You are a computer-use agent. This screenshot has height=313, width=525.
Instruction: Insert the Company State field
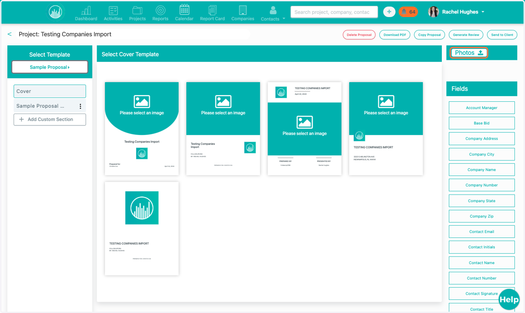pos(482,201)
